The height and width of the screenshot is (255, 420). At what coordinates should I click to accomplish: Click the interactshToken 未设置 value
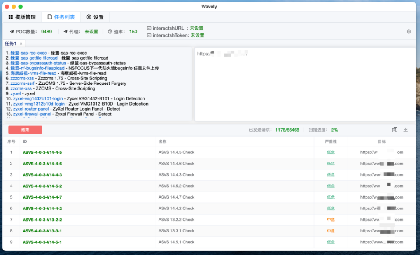pyautogui.click(x=198, y=35)
